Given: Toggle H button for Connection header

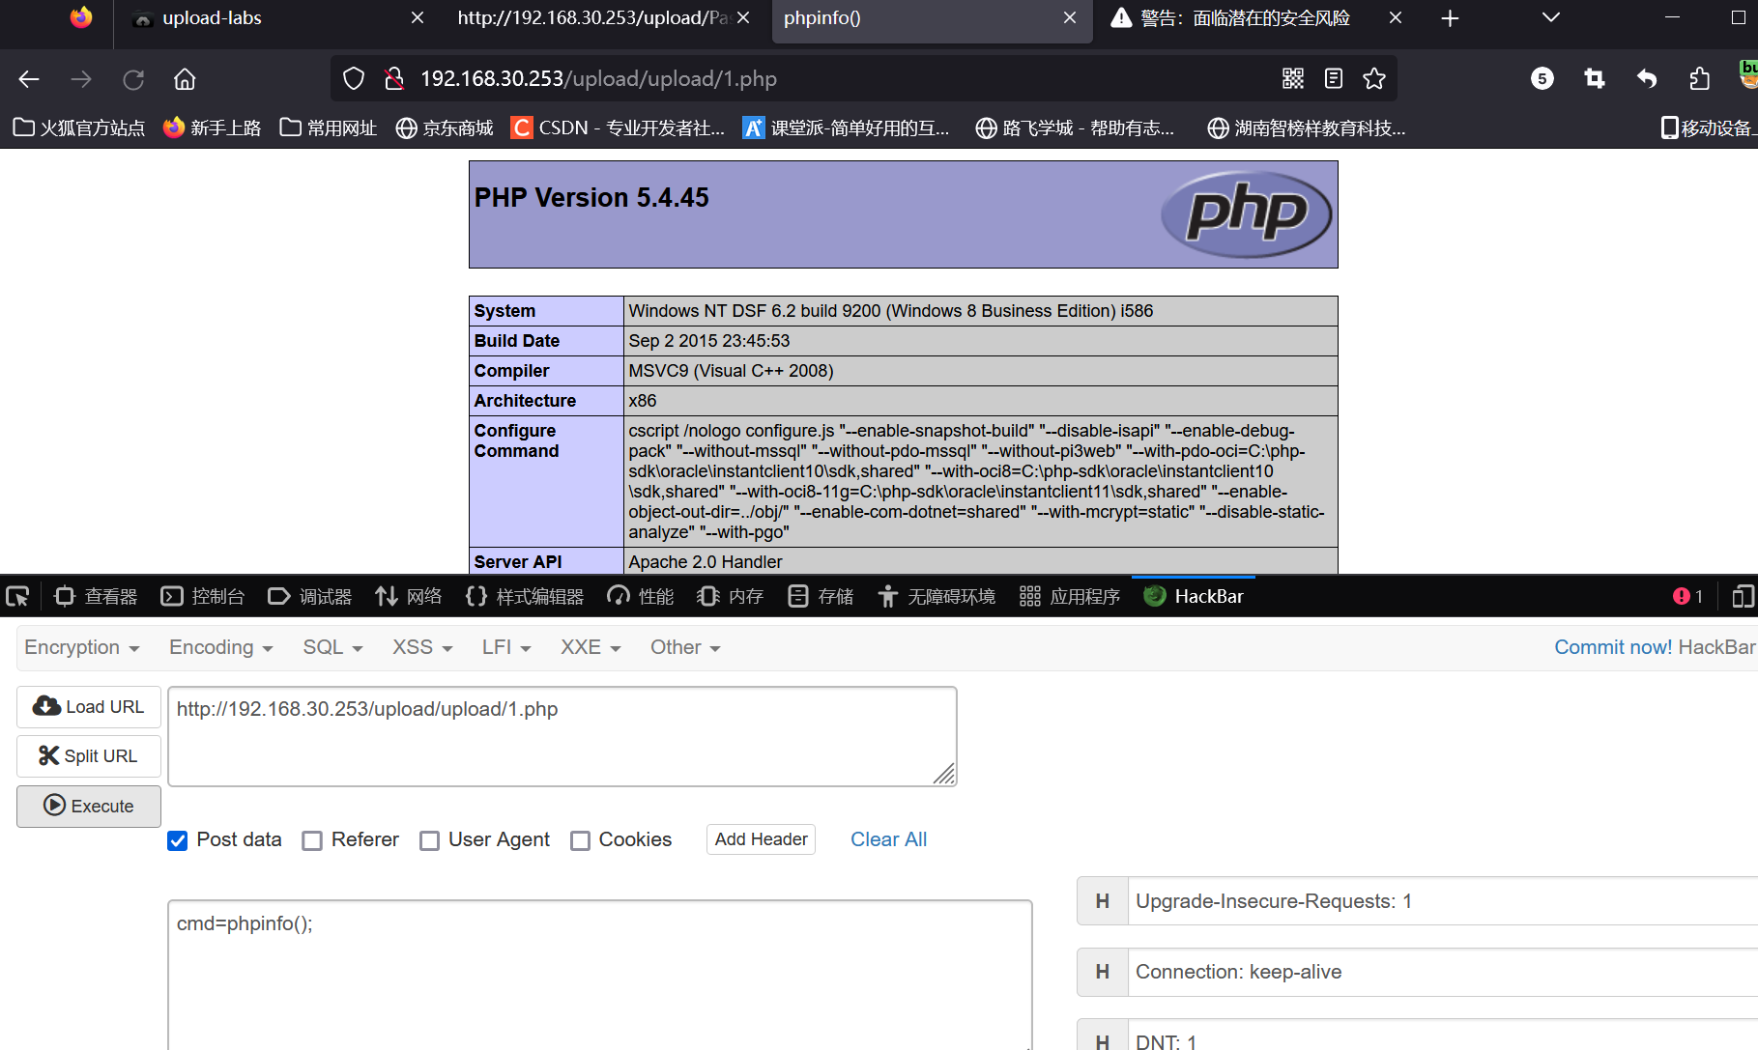Looking at the screenshot, I should [x=1103, y=972].
